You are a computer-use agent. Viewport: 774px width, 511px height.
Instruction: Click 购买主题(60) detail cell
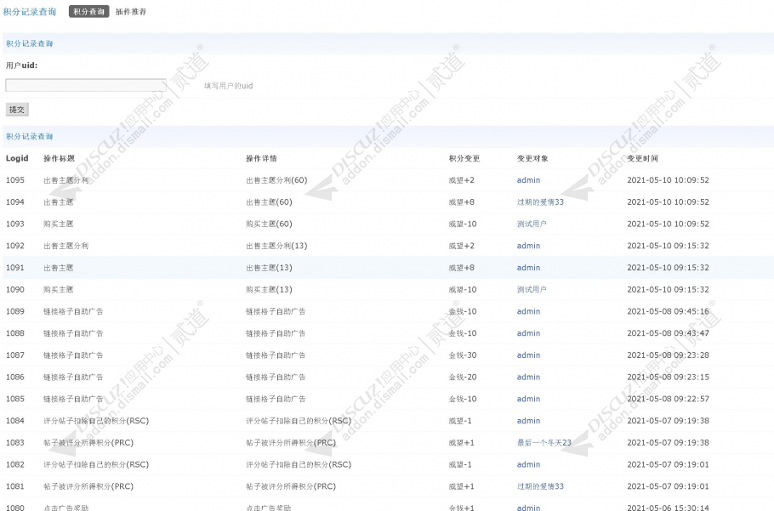pyautogui.click(x=269, y=224)
